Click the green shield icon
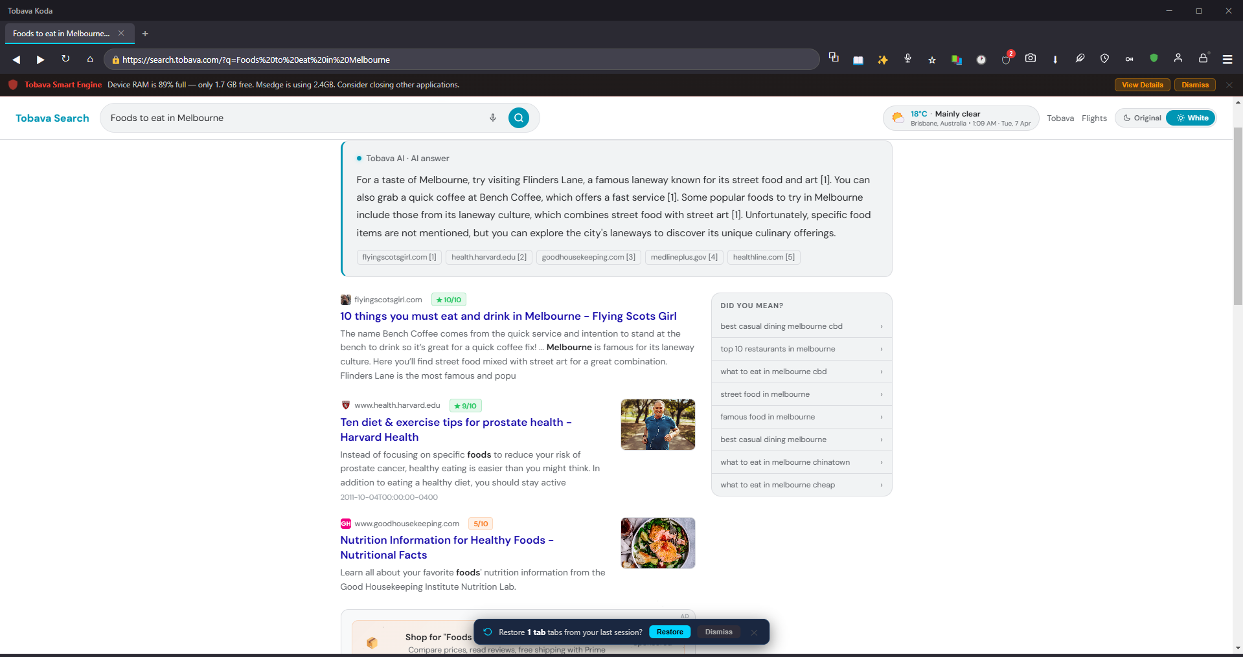Image resolution: width=1243 pixels, height=657 pixels. tap(1154, 59)
